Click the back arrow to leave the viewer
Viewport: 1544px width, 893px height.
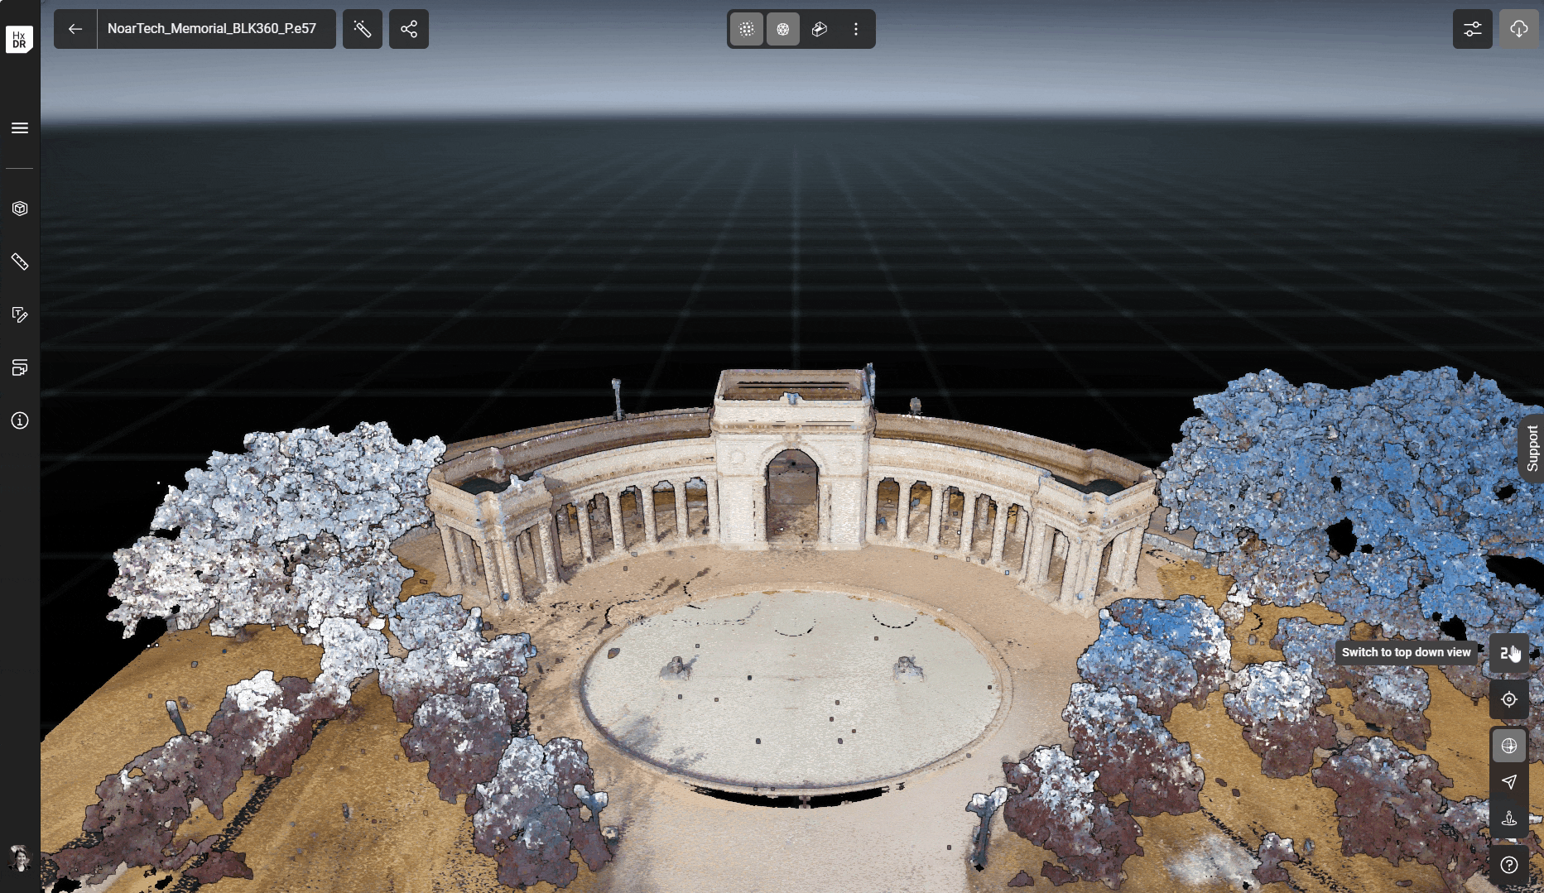[x=75, y=28]
